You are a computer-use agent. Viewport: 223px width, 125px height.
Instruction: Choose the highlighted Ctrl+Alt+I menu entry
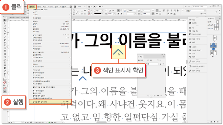[x=50, y=102]
